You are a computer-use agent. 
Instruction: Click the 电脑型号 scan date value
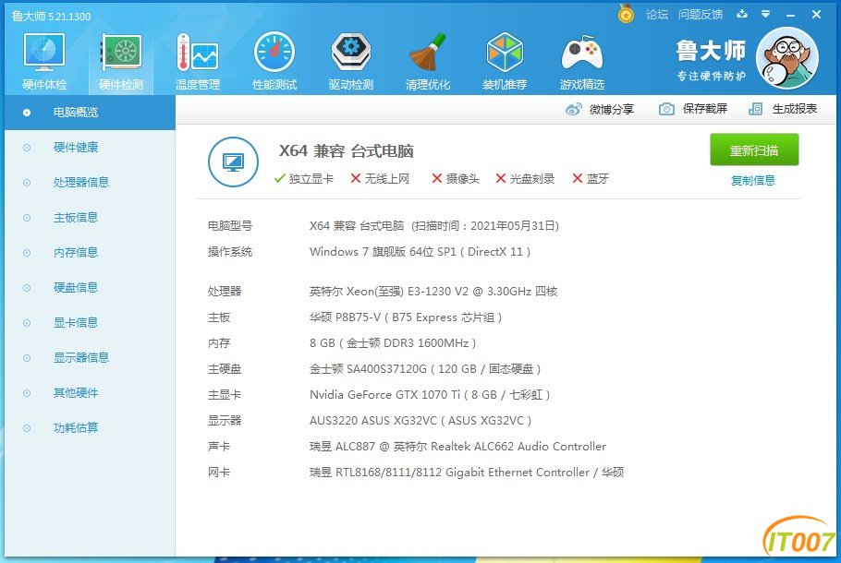tap(434, 226)
